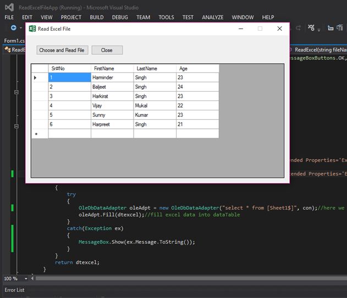Open the ReadExcel member dropdown

[x=319, y=49]
